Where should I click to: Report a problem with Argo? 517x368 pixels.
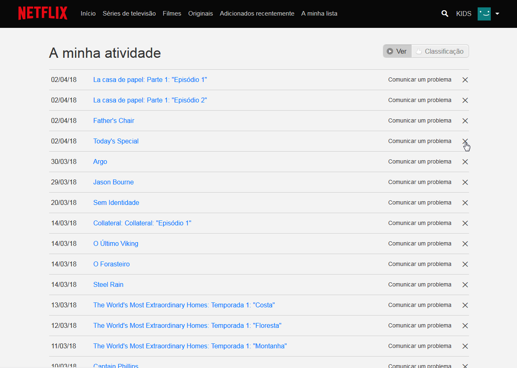pyautogui.click(x=420, y=161)
